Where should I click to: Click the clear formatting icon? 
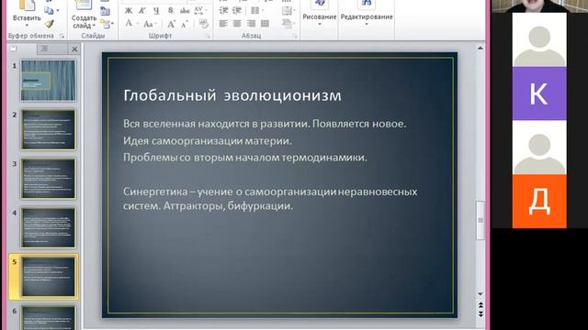[204, 24]
